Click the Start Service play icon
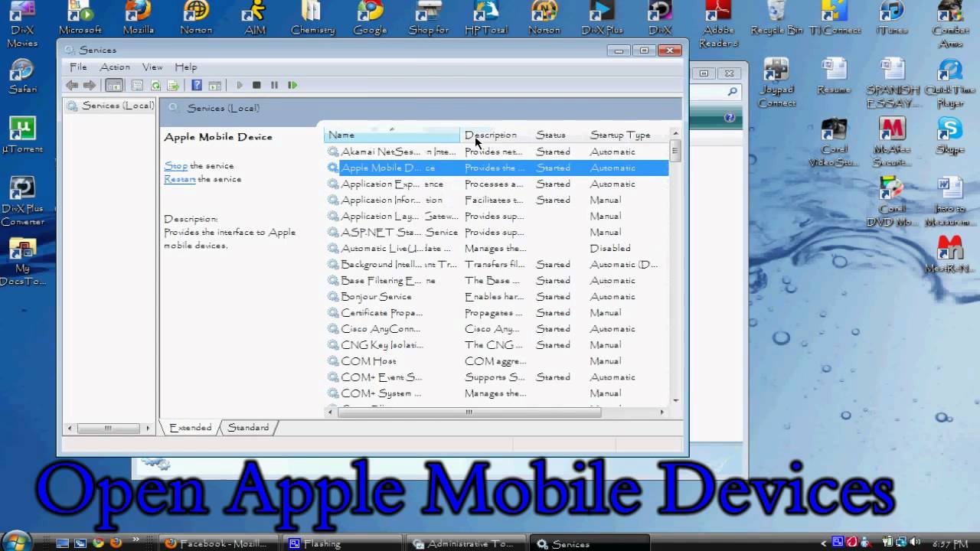 (x=240, y=85)
